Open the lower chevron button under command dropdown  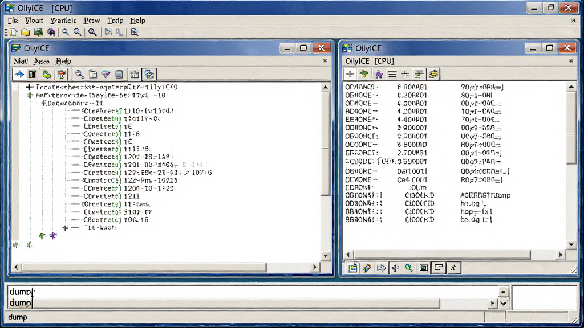click(x=503, y=304)
